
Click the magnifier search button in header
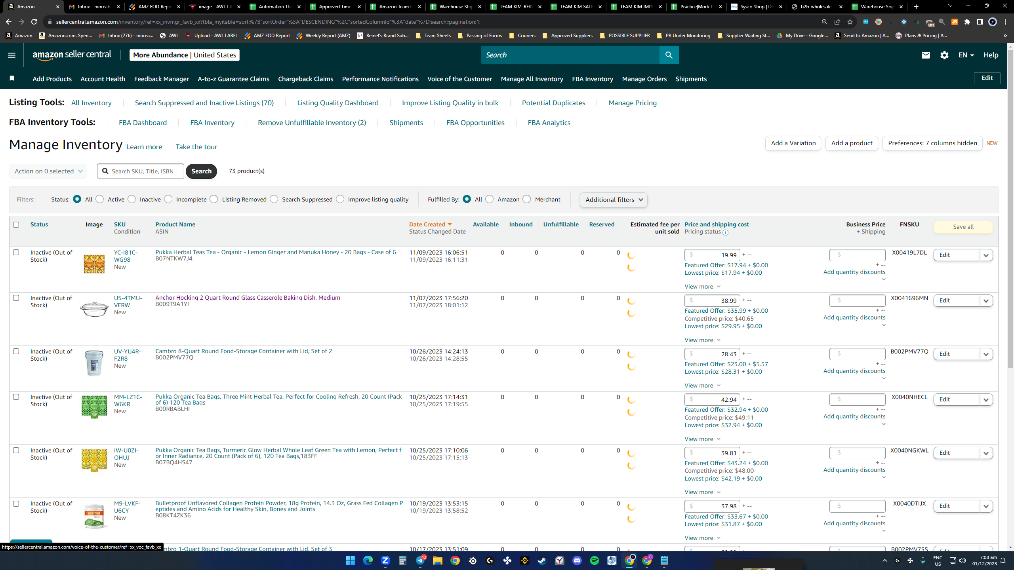(x=669, y=55)
